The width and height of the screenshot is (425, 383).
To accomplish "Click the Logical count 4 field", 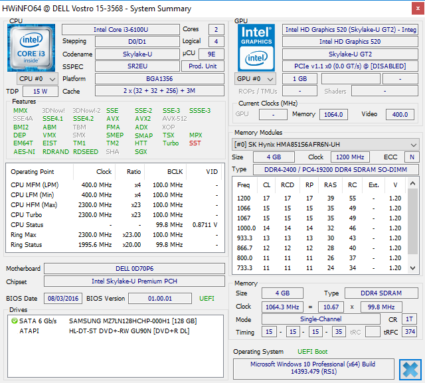I will pyautogui.click(x=216, y=41).
